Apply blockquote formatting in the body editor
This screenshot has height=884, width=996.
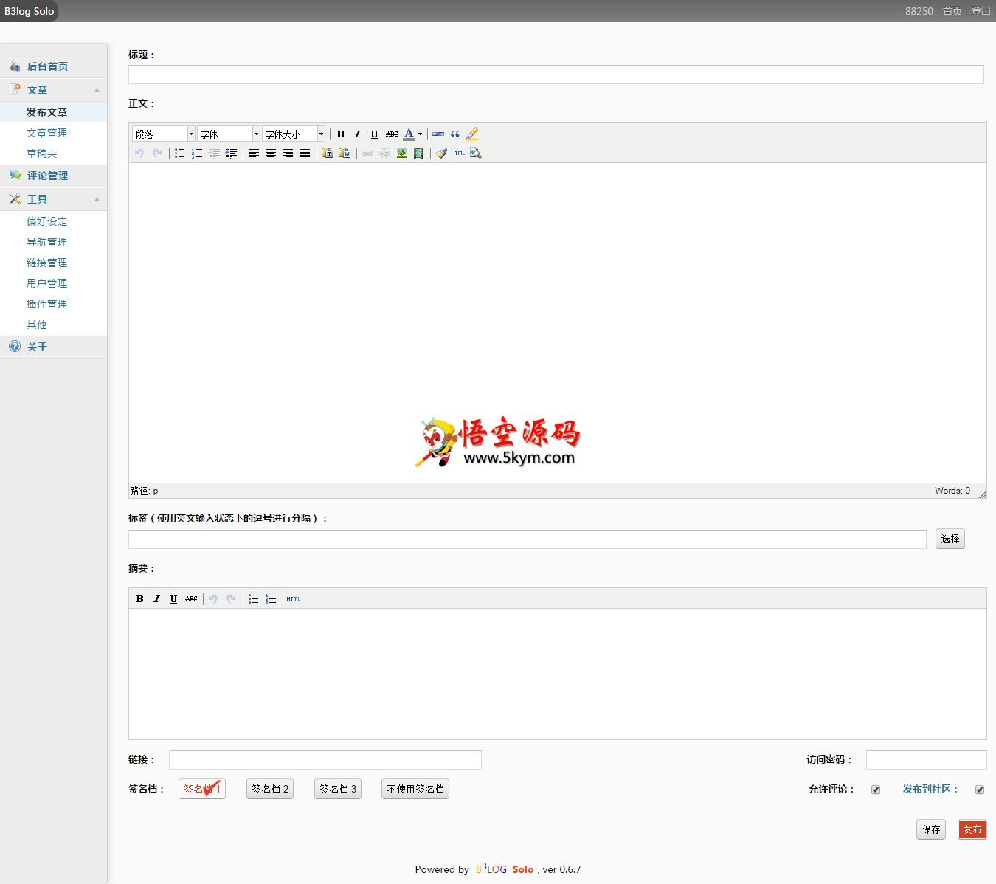455,134
